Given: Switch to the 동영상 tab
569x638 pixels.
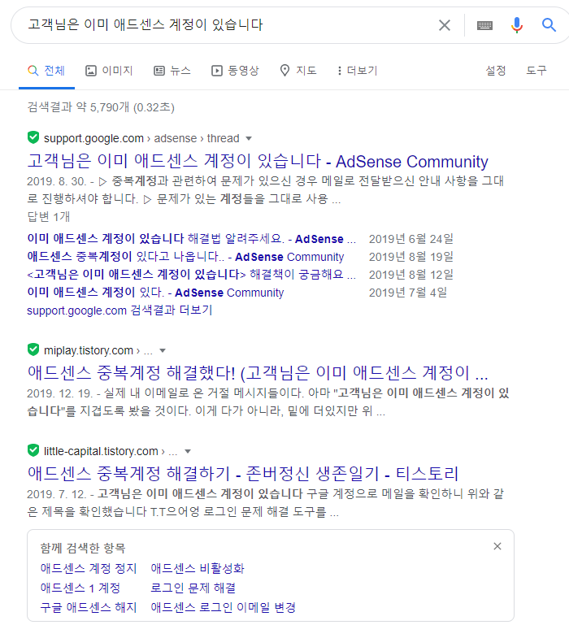Looking at the screenshot, I should (x=235, y=71).
